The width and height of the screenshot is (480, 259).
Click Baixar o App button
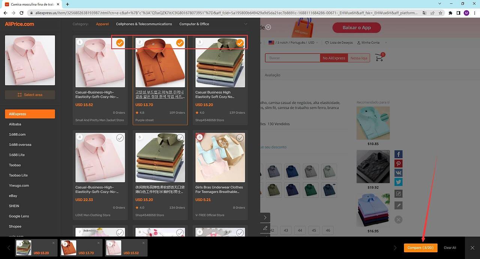coord(357,28)
